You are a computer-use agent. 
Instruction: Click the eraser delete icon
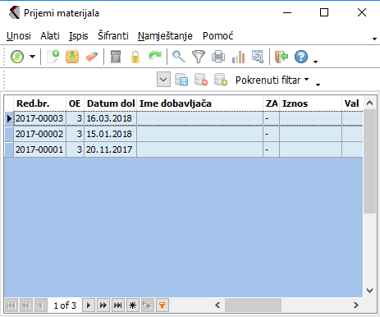coord(92,57)
